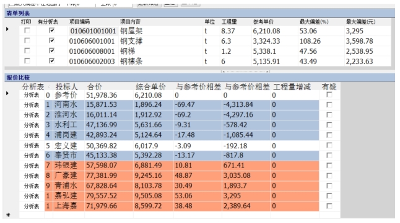Mark 有疑 for bidder 嘉弘建

pyautogui.click(x=329, y=196)
